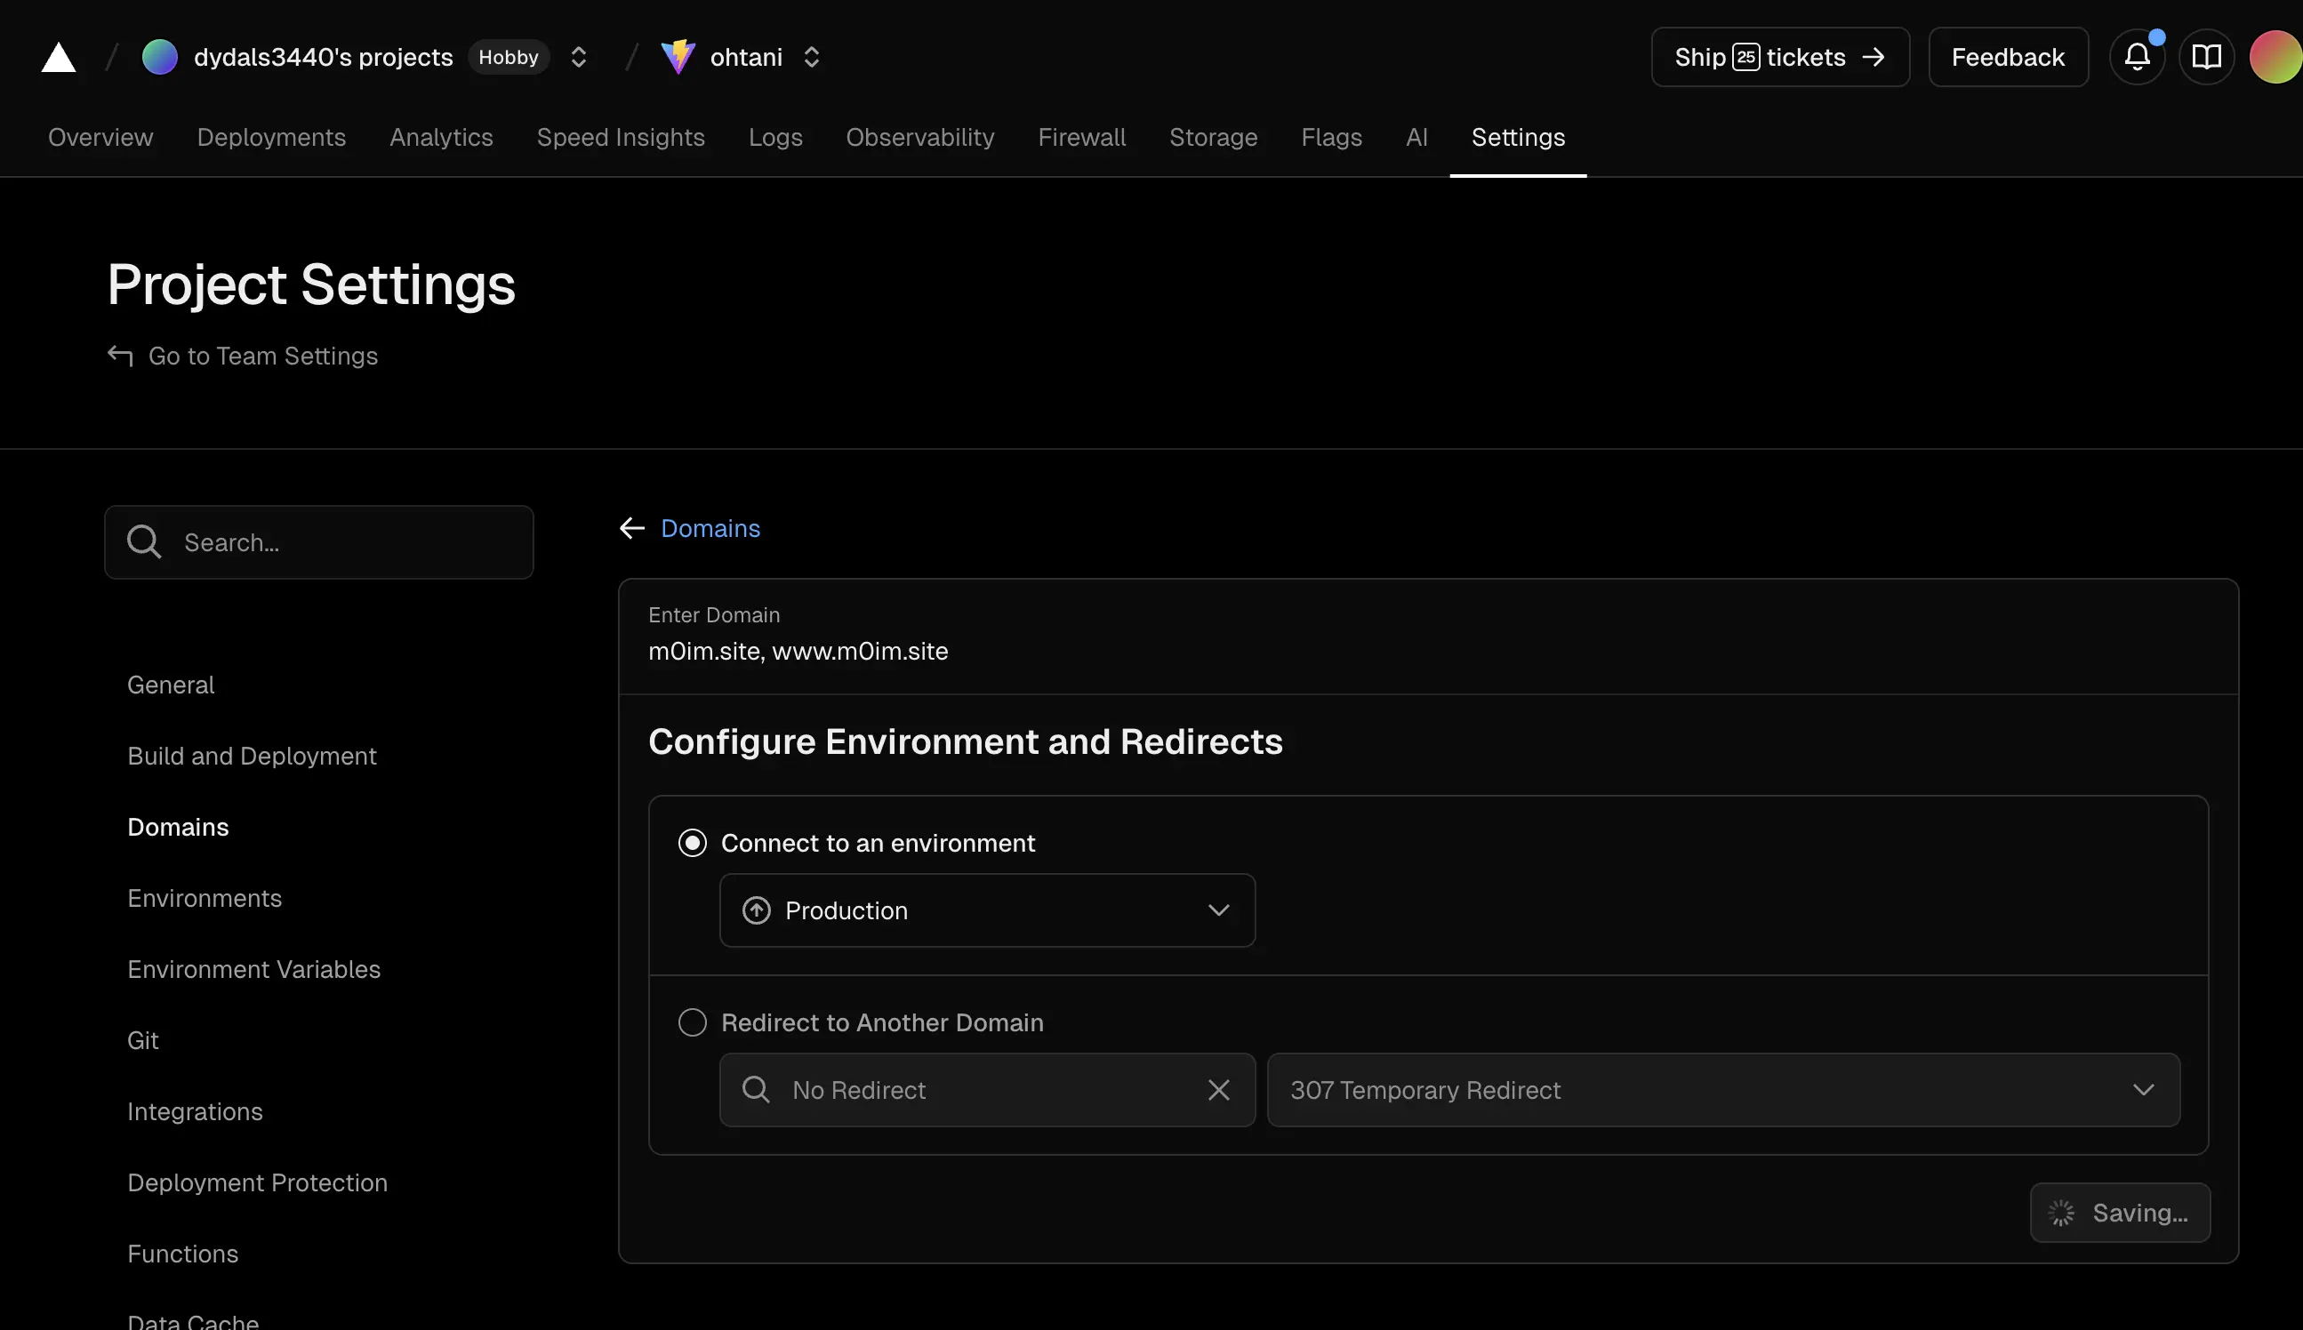Open Environment Variables in the sidebar

click(x=254, y=969)
